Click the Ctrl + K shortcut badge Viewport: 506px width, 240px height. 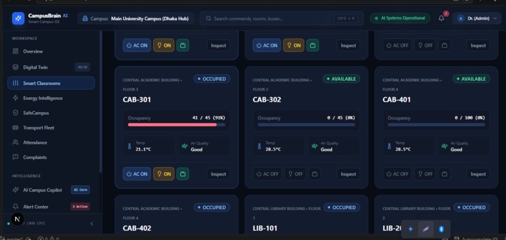click(x=346, y=18)
